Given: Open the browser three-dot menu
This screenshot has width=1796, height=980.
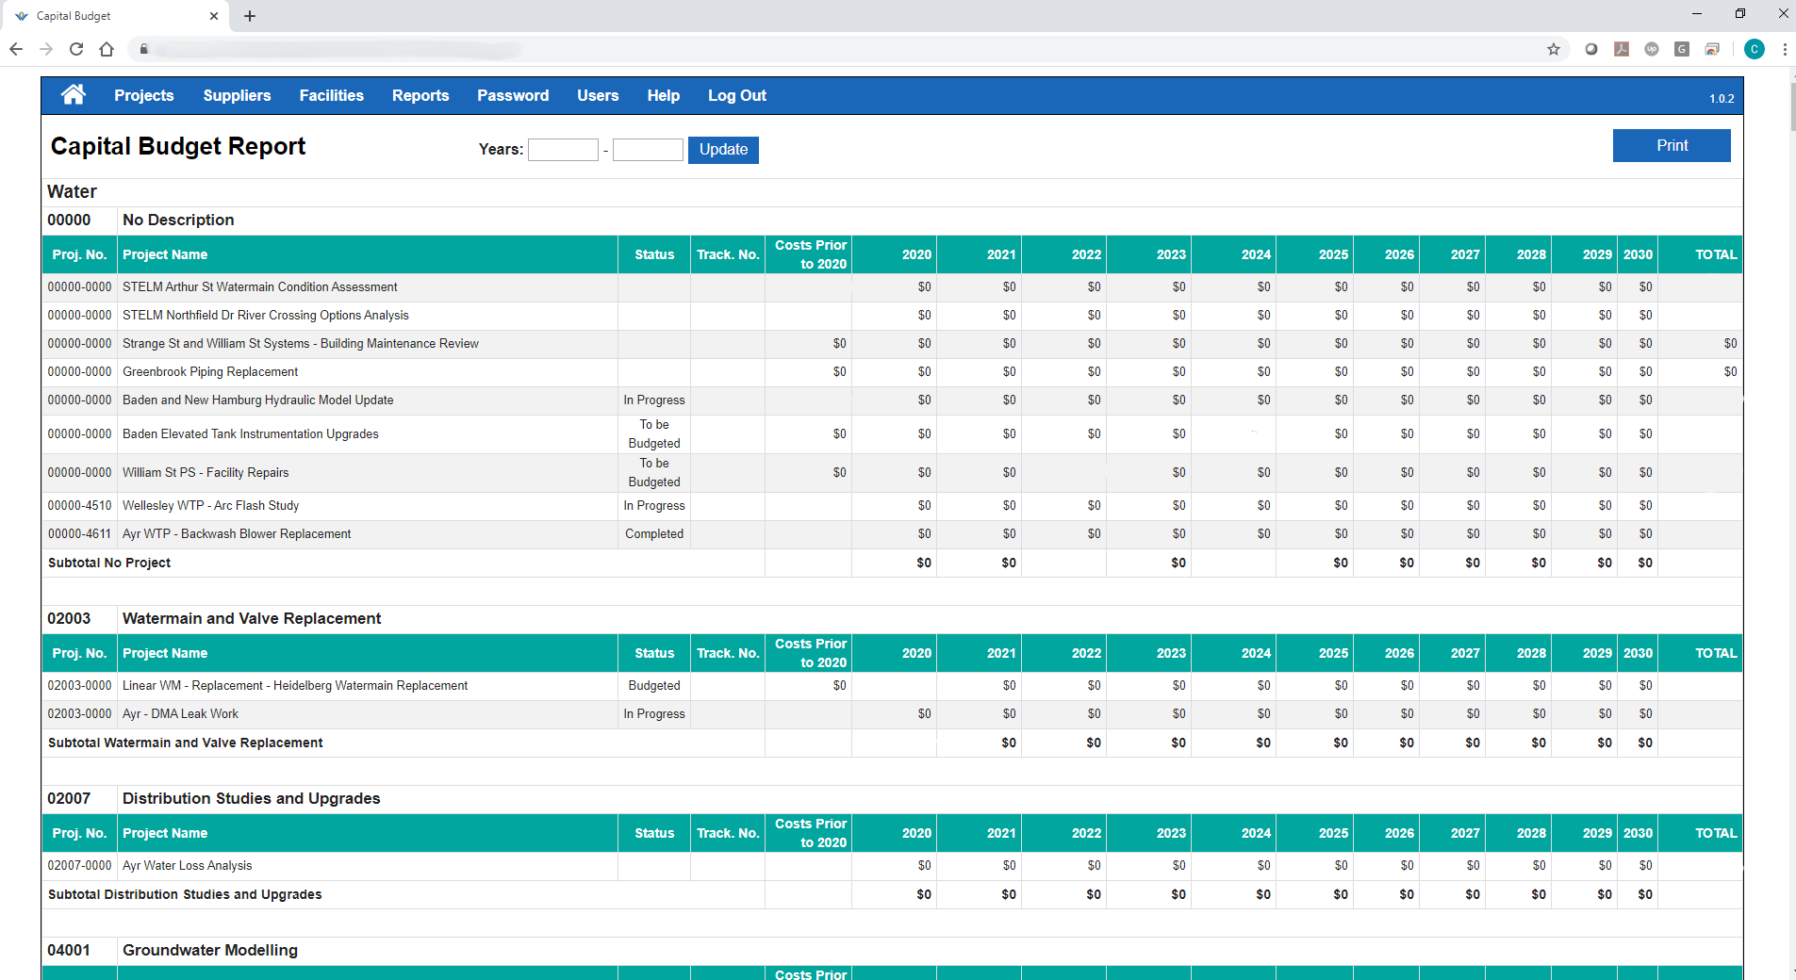Looking at the screenshot, I should pyautogui.click(x=1785, y=49).
